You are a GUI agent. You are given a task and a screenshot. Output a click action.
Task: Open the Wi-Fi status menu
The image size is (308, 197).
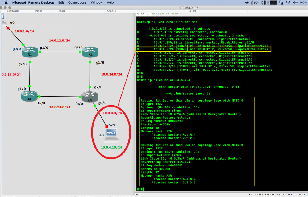click(288, 2)
